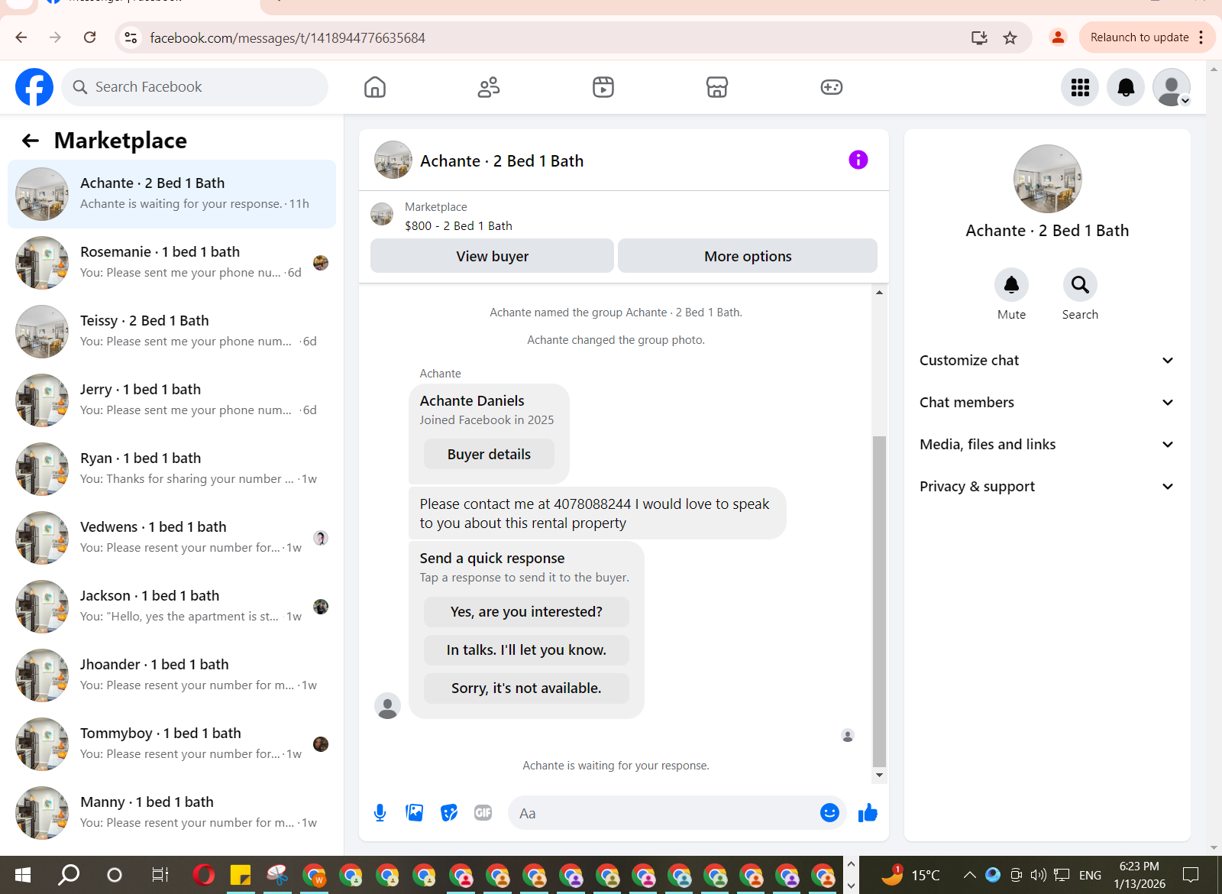Open the account profile avatar menu

tap(1172, 87)
